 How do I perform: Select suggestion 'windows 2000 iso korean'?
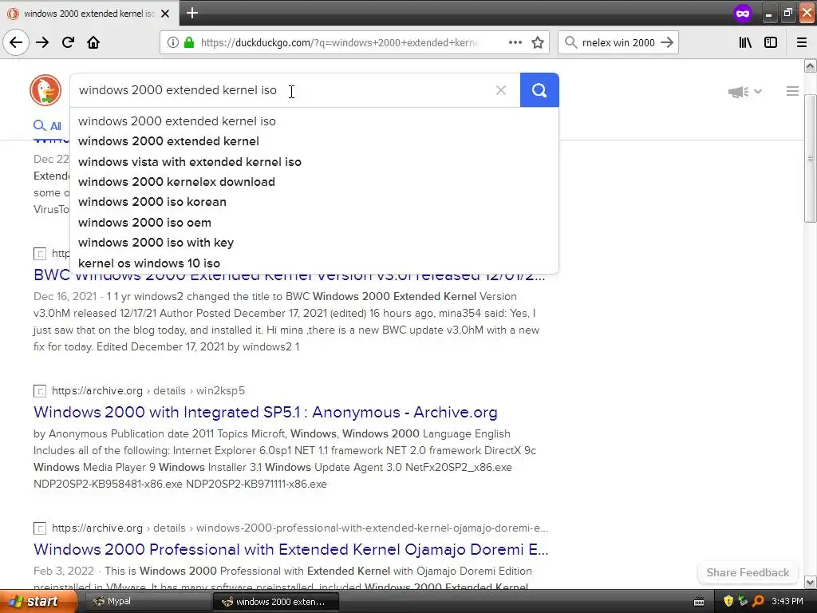pyautogui.click(x=314, y=202)
